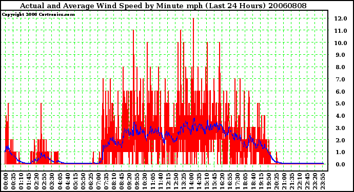354x192 pixels.
Task: Click the 11:05 time axis label
Action: [152, 181]
